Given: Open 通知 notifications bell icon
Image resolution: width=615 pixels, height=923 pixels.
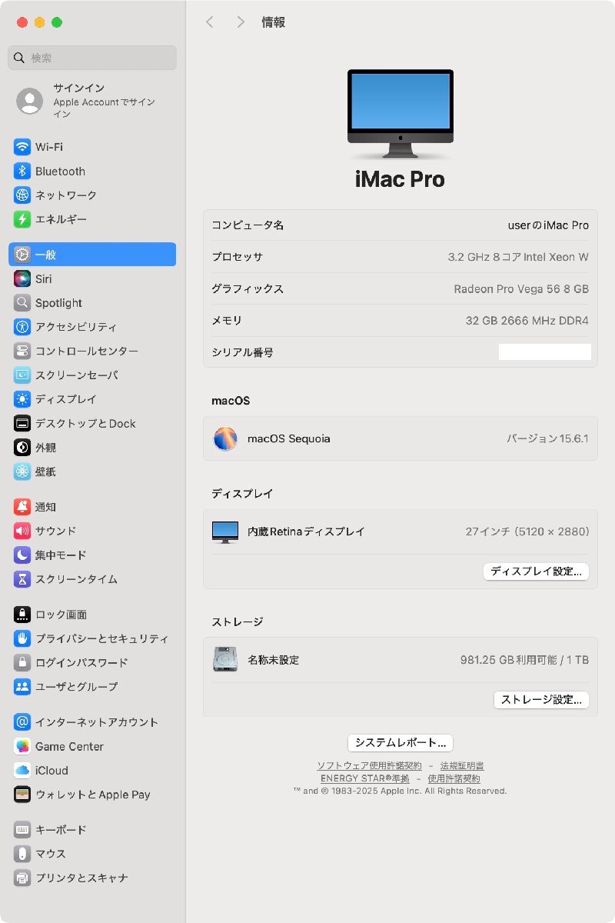Looking at the screenshot, I should (x=22, y=507).
